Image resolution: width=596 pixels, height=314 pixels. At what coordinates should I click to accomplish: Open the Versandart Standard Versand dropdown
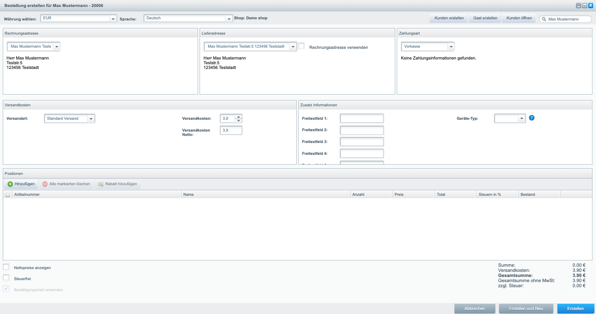91,119
